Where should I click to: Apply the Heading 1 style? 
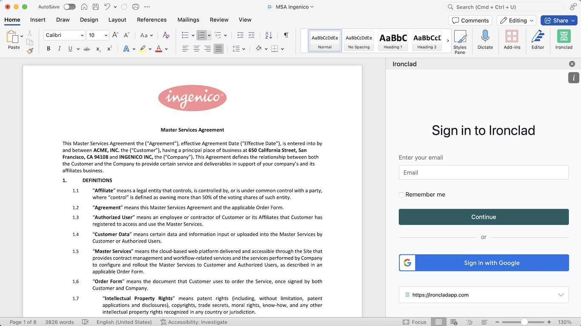(x=393, y=41)
